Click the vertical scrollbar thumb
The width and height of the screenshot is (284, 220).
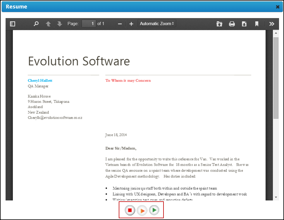276,78
